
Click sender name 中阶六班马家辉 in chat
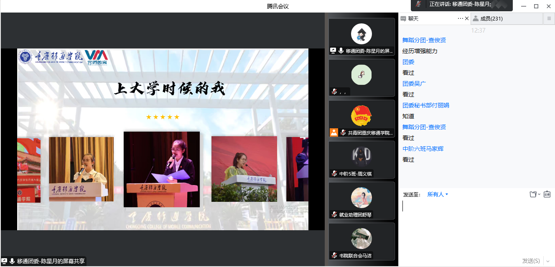click(423, 149)
